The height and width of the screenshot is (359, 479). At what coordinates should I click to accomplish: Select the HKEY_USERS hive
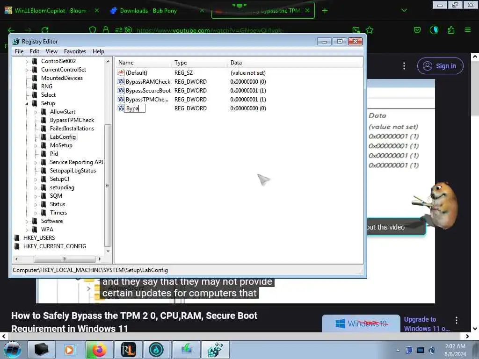click(39, 238)
